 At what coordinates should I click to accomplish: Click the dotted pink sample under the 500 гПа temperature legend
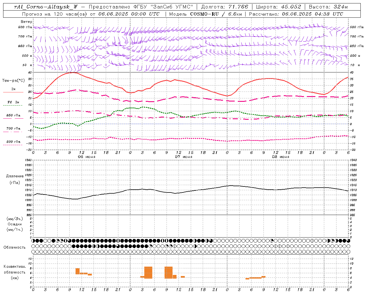tap(13, 145)
